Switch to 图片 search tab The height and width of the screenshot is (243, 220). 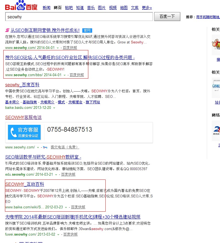coord(102,8)
